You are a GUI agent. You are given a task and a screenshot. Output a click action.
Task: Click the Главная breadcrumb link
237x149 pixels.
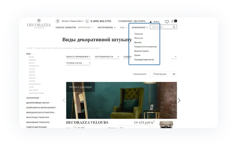pos(30,48)
